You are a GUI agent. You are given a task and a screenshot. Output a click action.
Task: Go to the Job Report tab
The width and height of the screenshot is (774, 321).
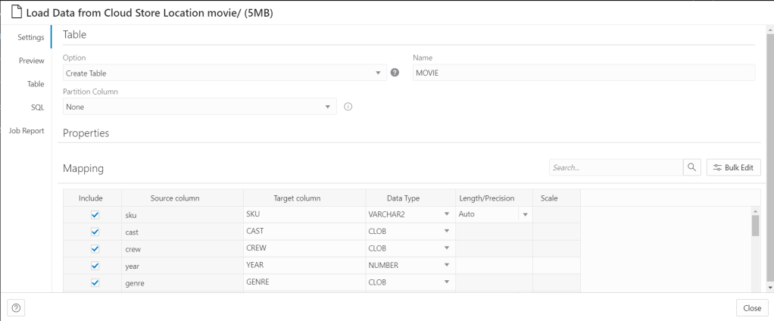pyautogui.click(x=26, y=130)
